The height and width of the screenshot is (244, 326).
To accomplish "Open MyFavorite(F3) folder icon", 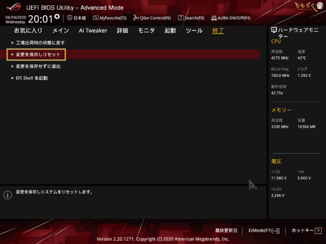I will tap(96, 18).
